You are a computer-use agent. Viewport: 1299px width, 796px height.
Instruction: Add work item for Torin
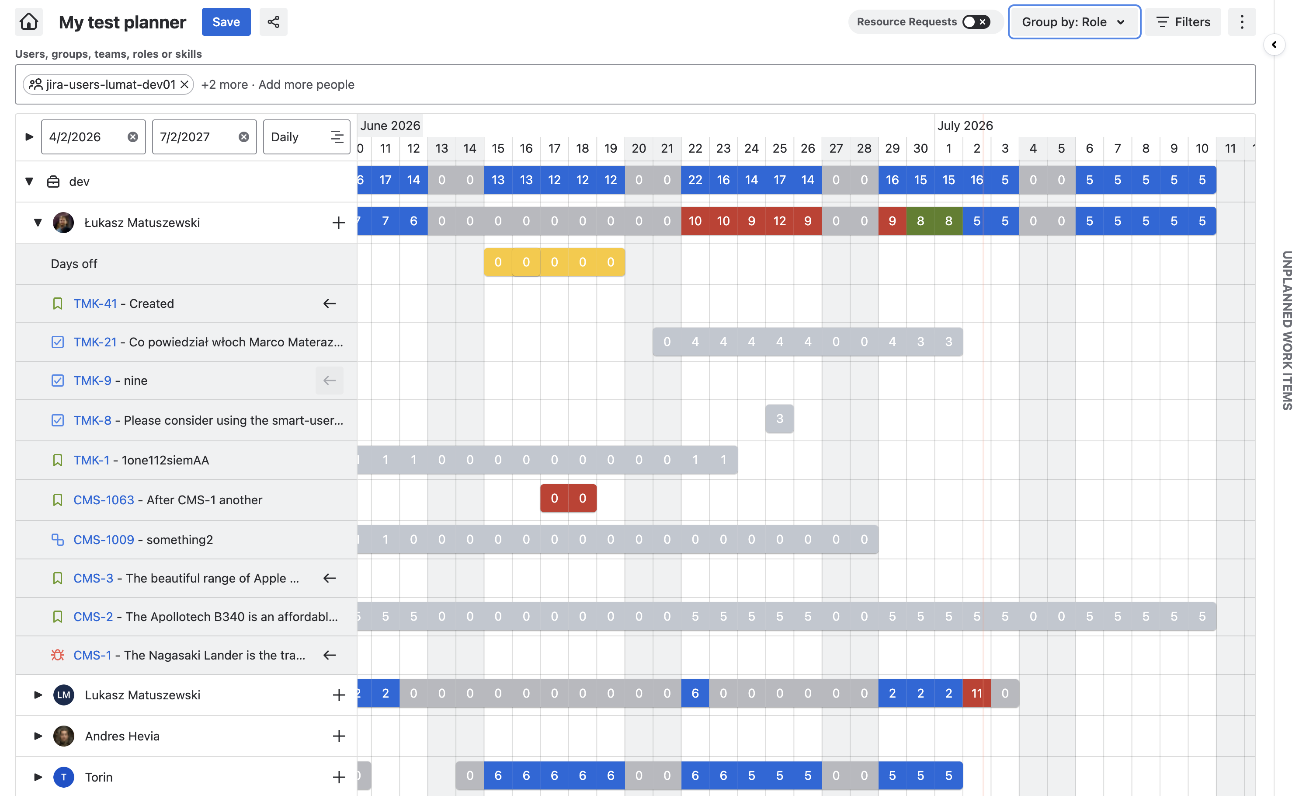(338, 777)
